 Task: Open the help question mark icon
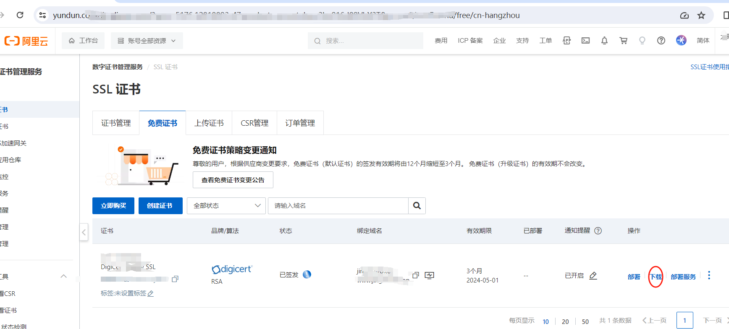[661, 41]
